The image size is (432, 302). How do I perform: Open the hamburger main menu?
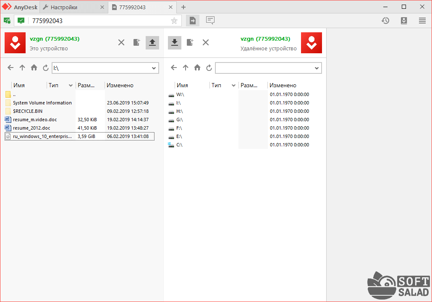pyautogui.click(x=422, y=21)
